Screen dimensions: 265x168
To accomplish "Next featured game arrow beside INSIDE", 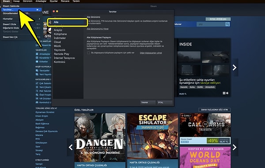I will coord(235,67).
